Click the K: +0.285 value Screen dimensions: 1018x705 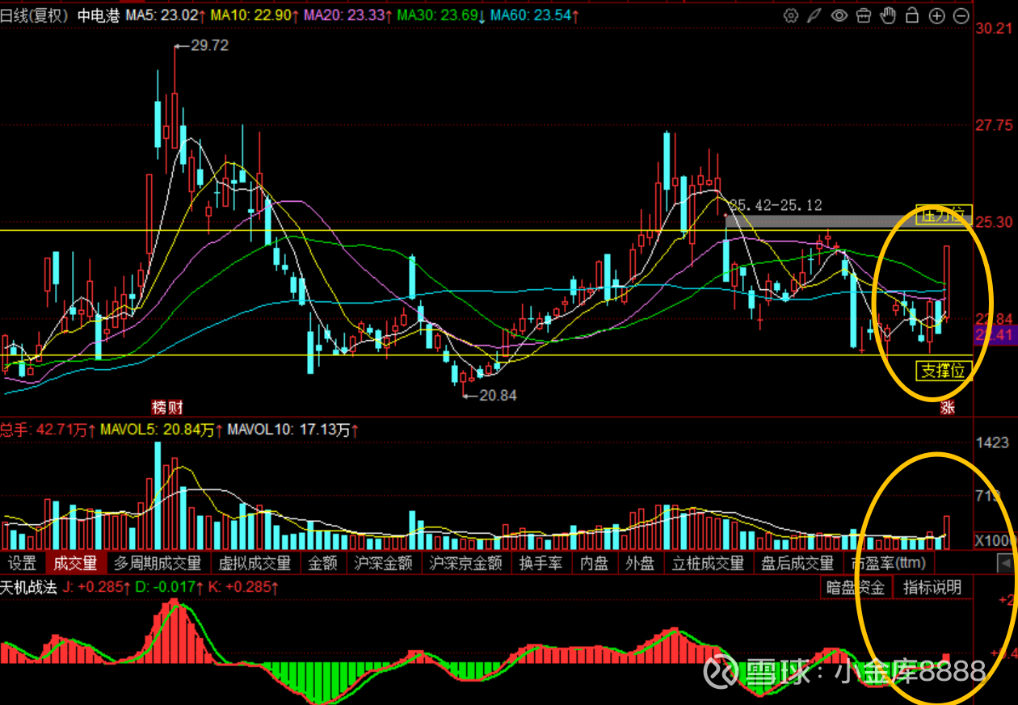[x=242, y=587]
